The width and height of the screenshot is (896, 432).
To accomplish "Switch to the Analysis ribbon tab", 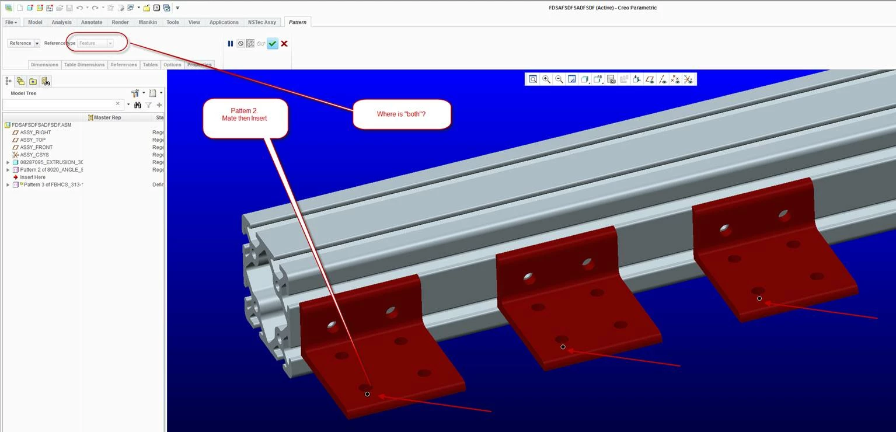I will click(x=61, y=22).
